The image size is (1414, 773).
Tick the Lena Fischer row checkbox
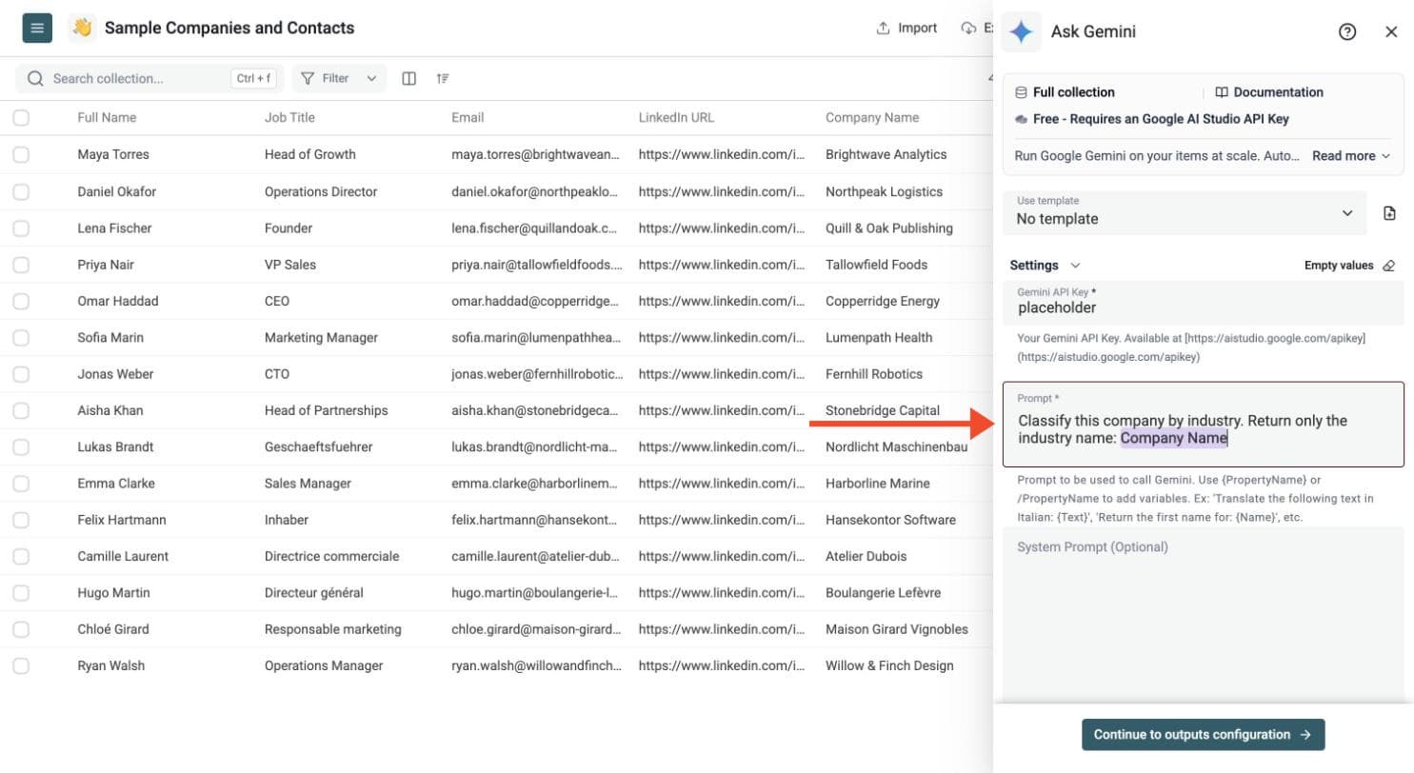pos(21,228)
